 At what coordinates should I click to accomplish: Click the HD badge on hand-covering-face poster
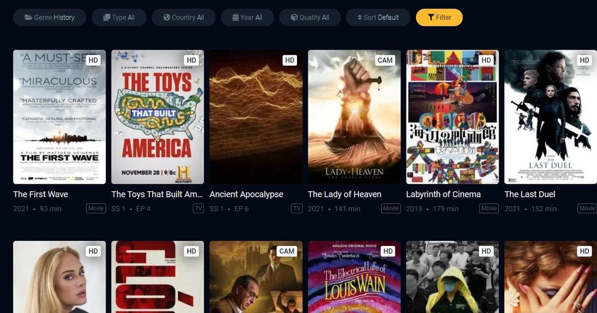(585, 251)
